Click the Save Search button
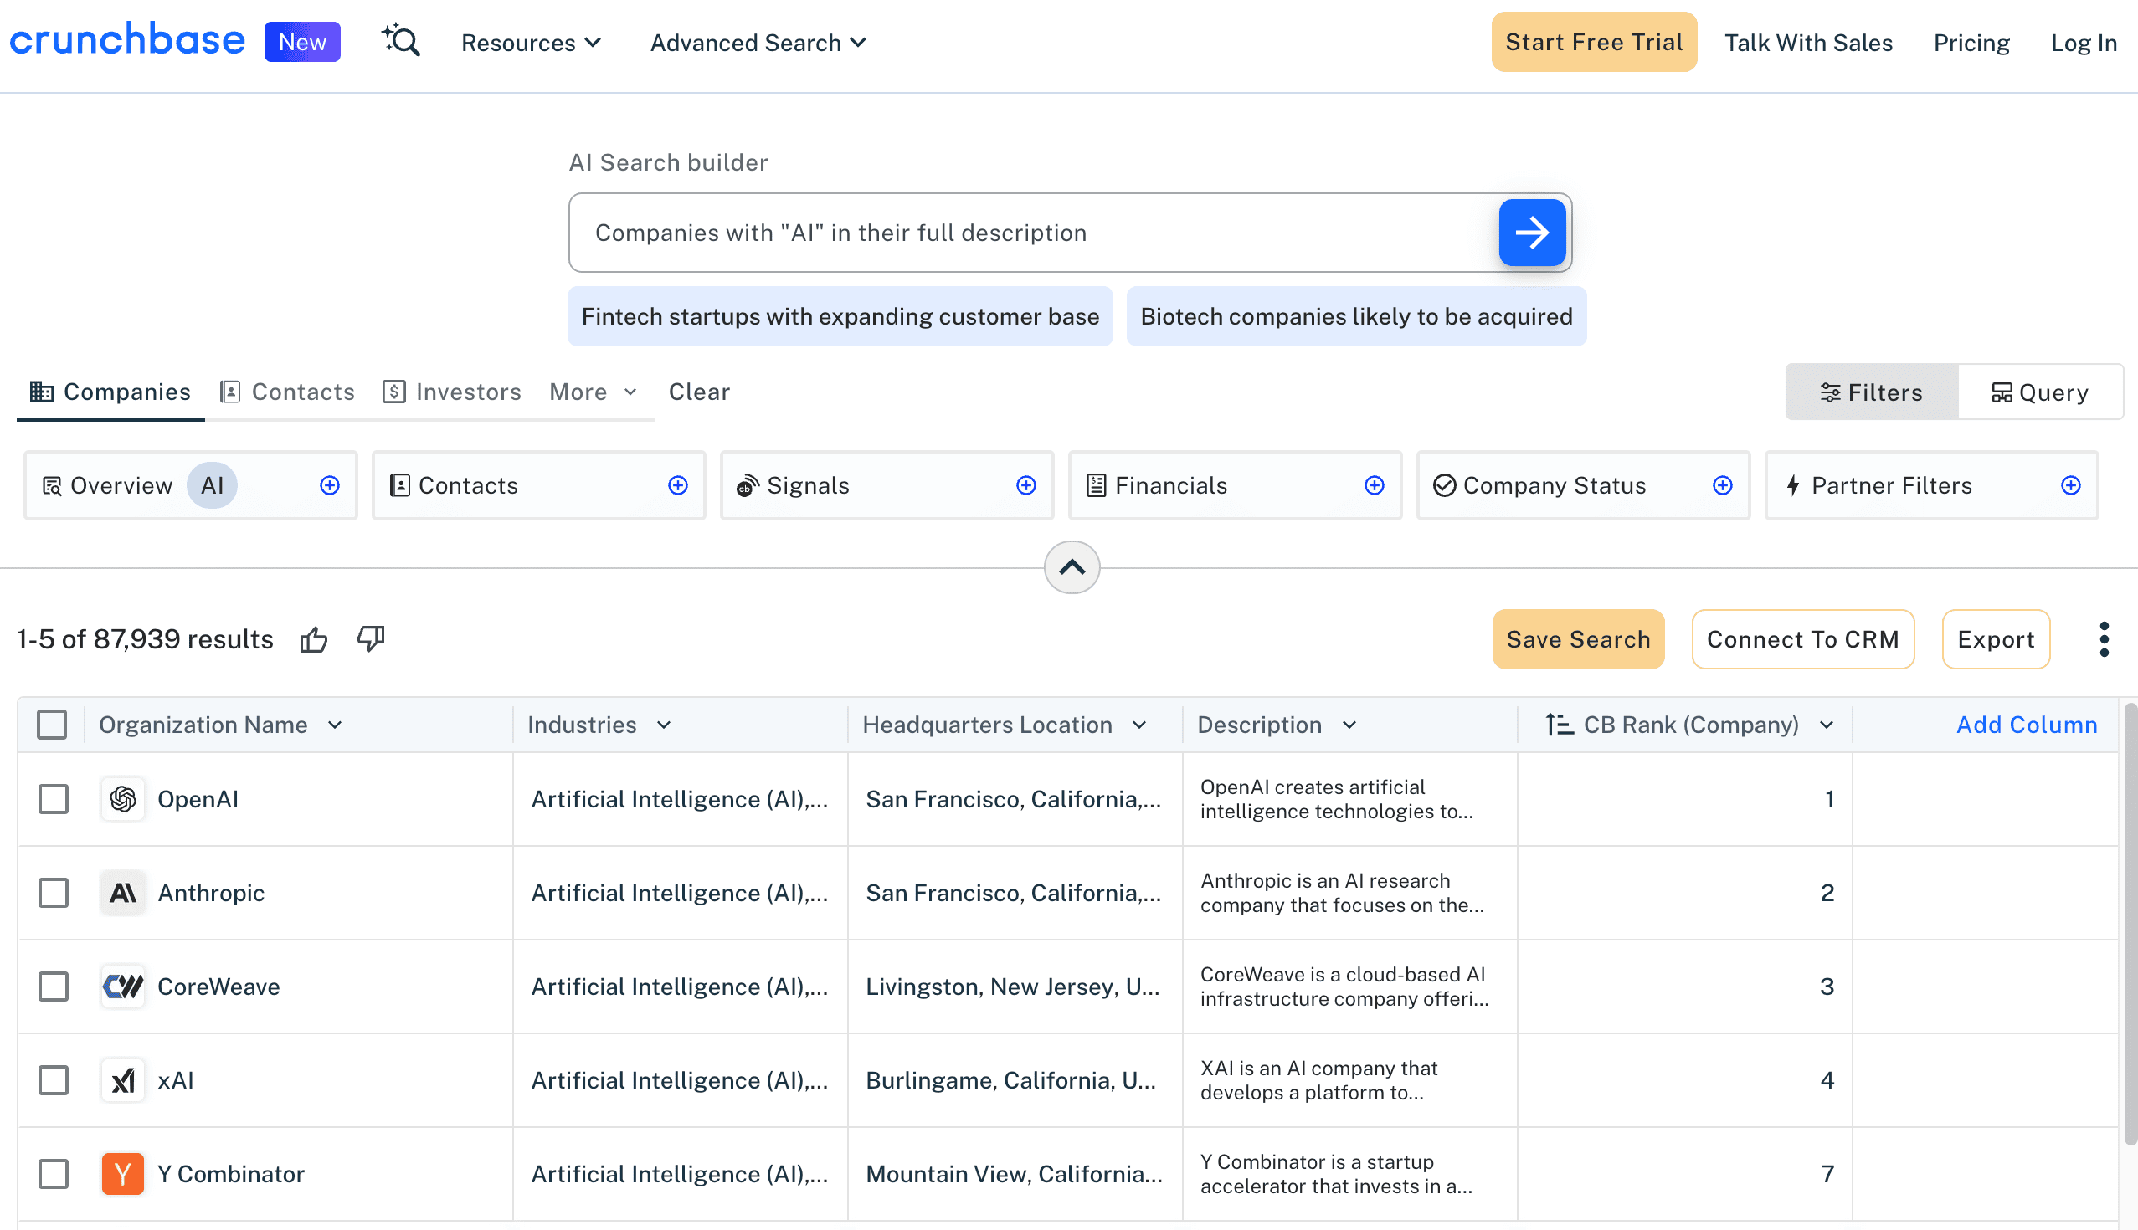Screen dimensions: 2138x1230 point(1578,639)
